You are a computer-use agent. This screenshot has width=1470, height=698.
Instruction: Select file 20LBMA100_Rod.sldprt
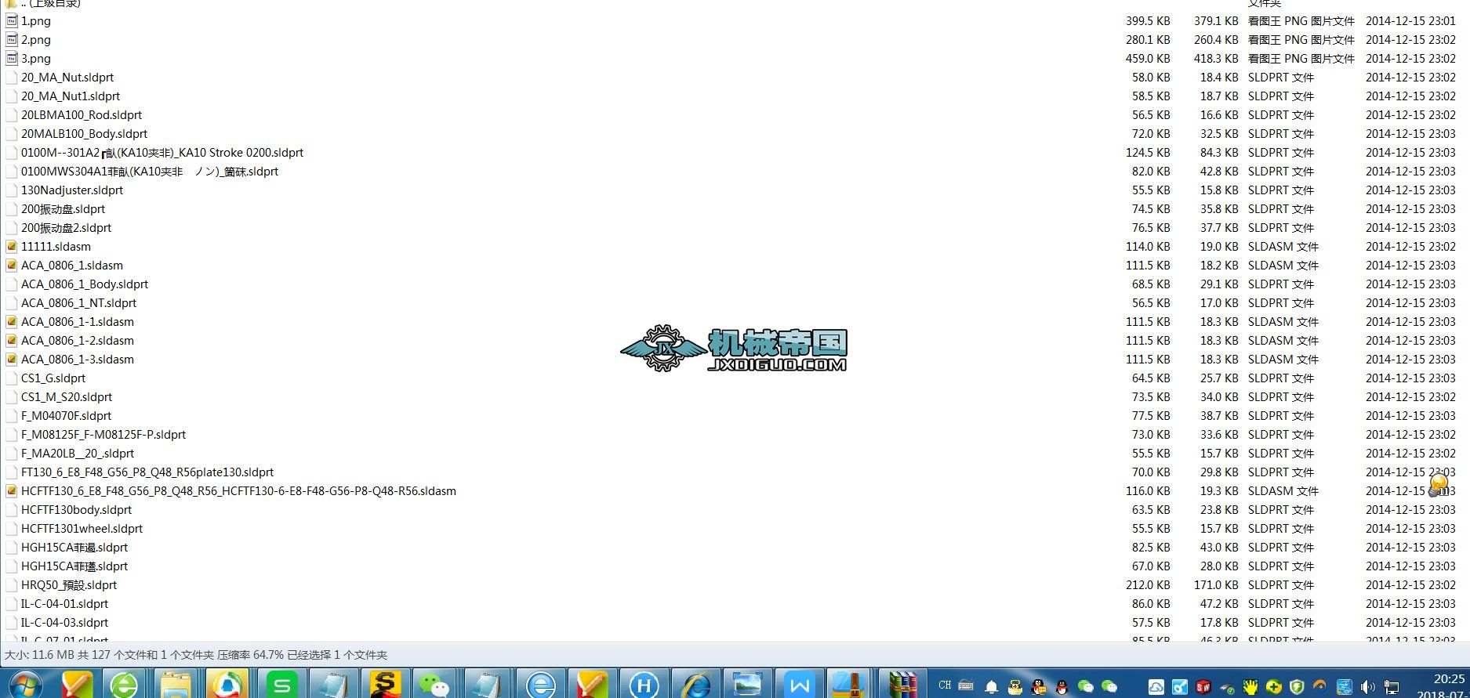pyautogui.click(x=82, y=115)
